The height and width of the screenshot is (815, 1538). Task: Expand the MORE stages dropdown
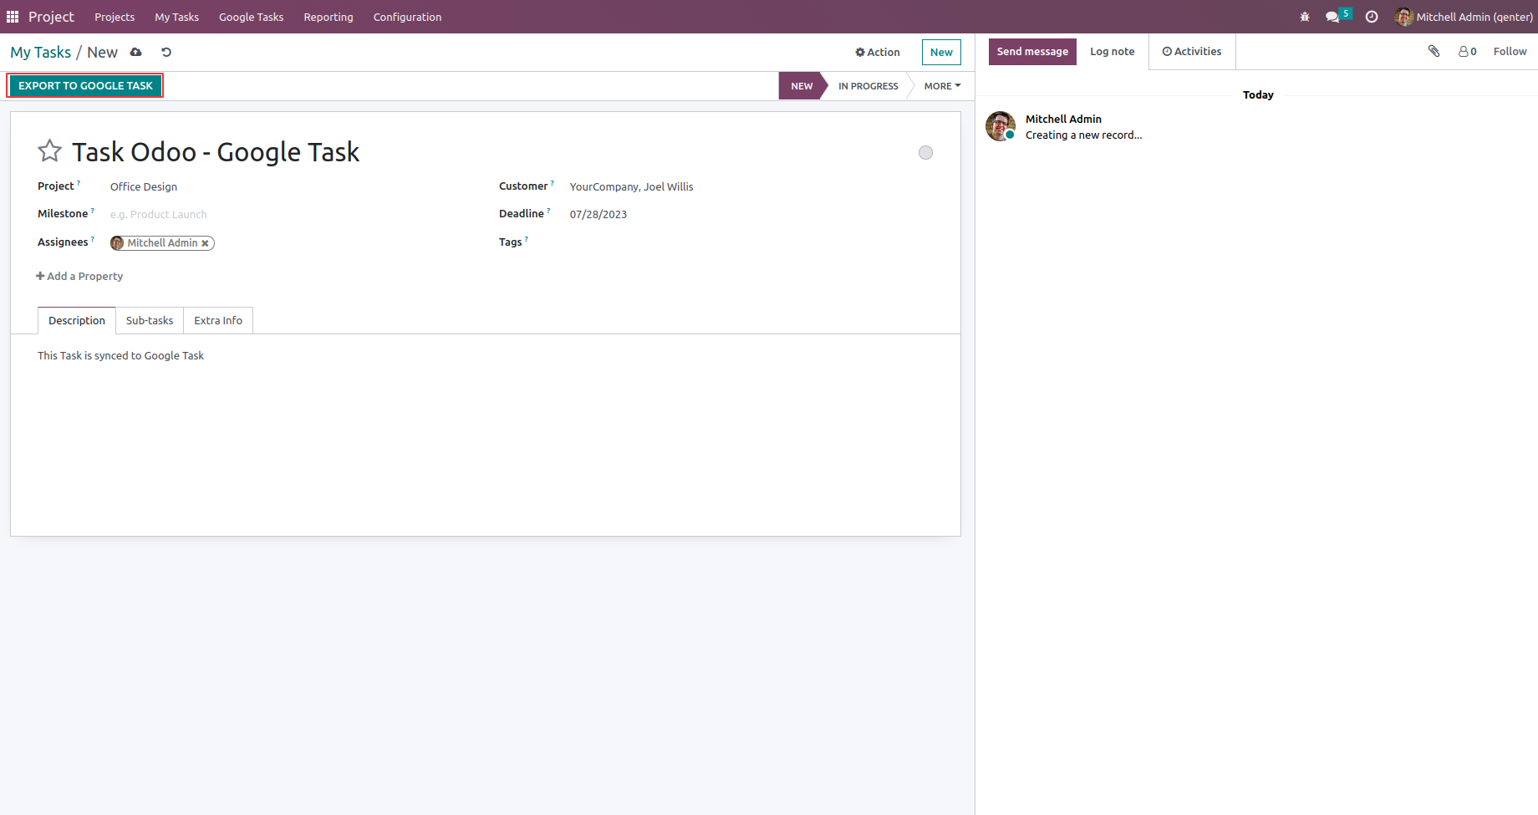942,86
